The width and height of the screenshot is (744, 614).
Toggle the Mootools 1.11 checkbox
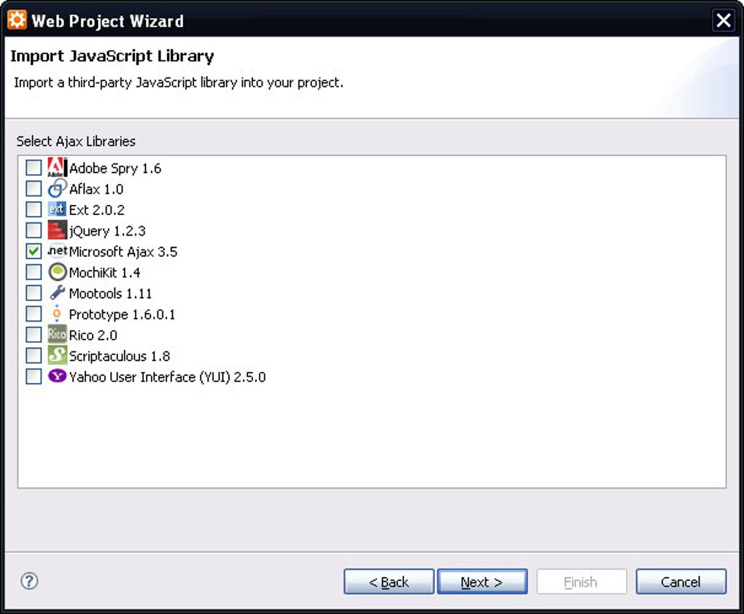click(x=34, y=292)
